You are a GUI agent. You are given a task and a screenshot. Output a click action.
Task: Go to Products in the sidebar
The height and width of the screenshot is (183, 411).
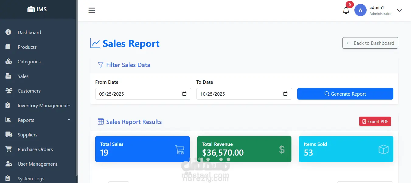tap(27, 47)
